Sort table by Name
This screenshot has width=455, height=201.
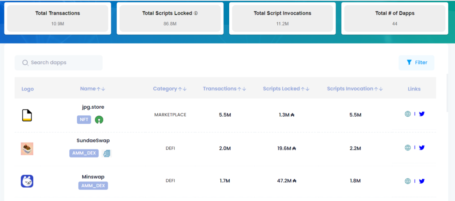[92, 89]
